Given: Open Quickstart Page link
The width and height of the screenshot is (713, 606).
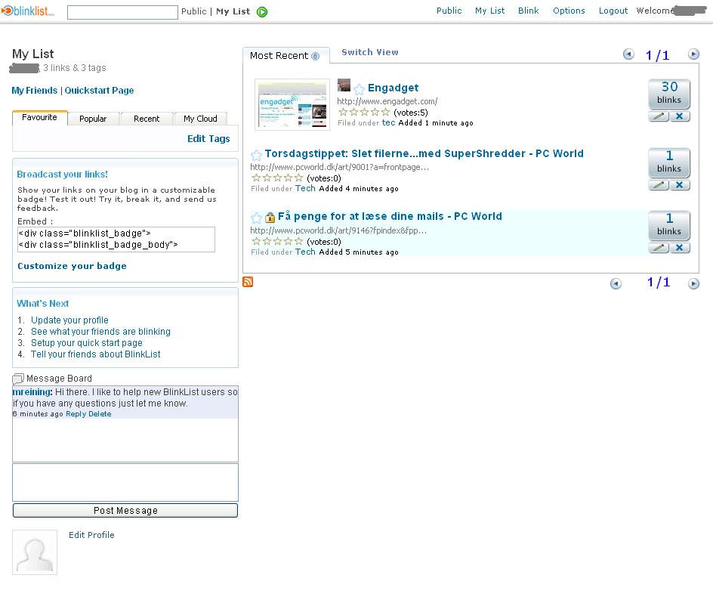Looking at the screenshot, I should pos(99,91).
